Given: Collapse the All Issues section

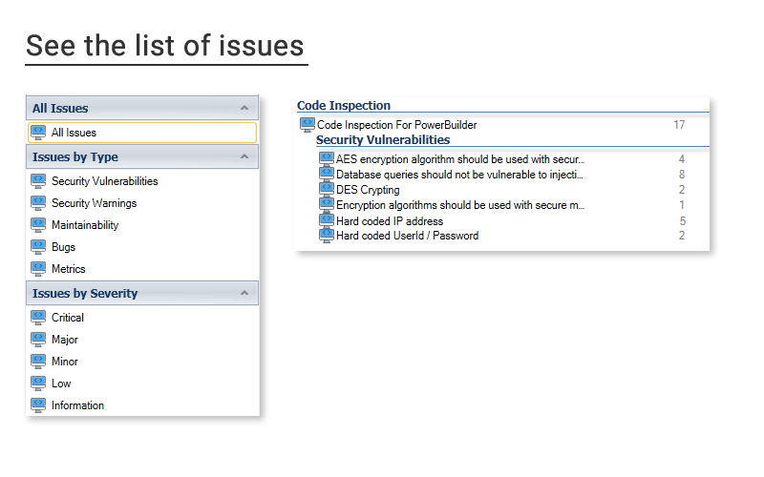Looking at the screenshot, I should tap(244, 109).
